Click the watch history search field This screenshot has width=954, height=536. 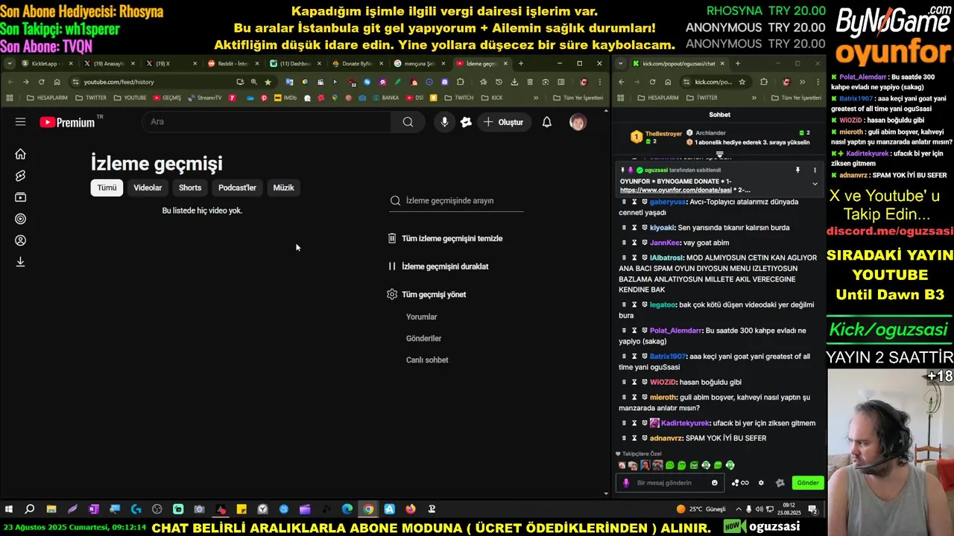456,200
